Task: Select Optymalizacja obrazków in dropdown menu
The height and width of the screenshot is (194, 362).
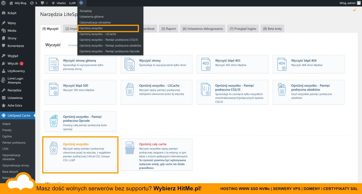Action: coord(95,22)
